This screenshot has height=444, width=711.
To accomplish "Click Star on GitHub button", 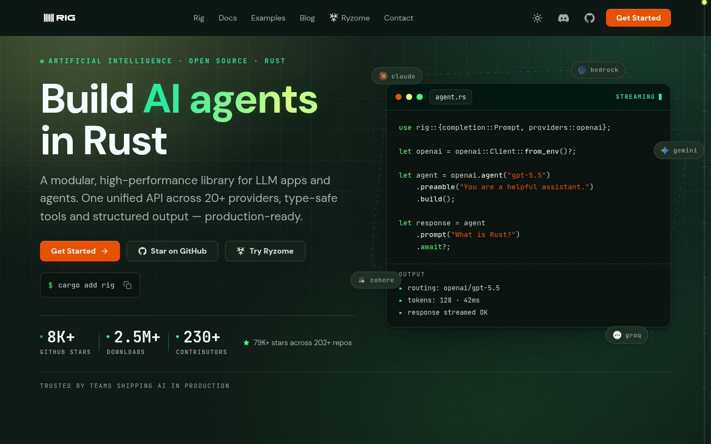I will pos(172,251).
